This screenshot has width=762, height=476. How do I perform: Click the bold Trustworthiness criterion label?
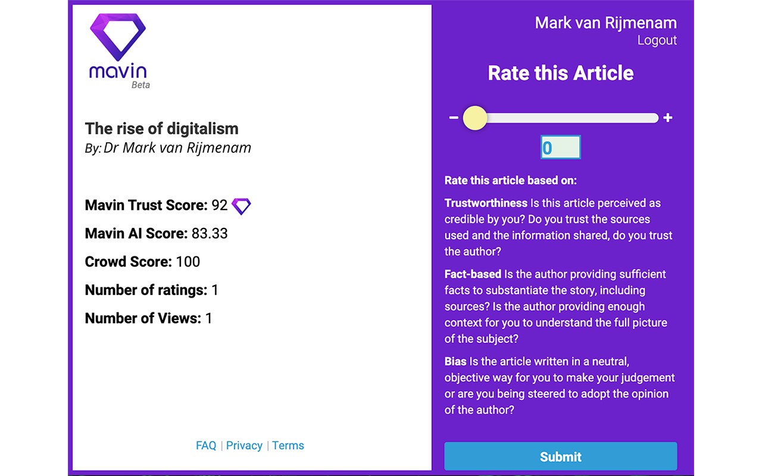point(486,203)
